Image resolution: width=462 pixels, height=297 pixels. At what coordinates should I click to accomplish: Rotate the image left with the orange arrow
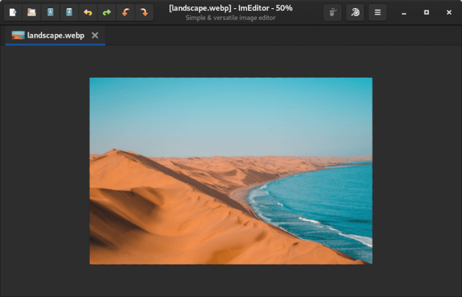(125, 12)
